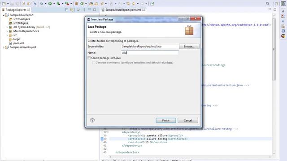287x161 pixels.
Task: Enable Create package-info.java checkbox
Action: point(89,58)
